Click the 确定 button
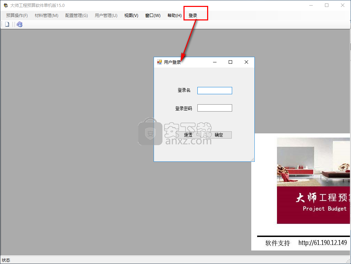This screenshot has height=264, width=351. click(219, 135)
